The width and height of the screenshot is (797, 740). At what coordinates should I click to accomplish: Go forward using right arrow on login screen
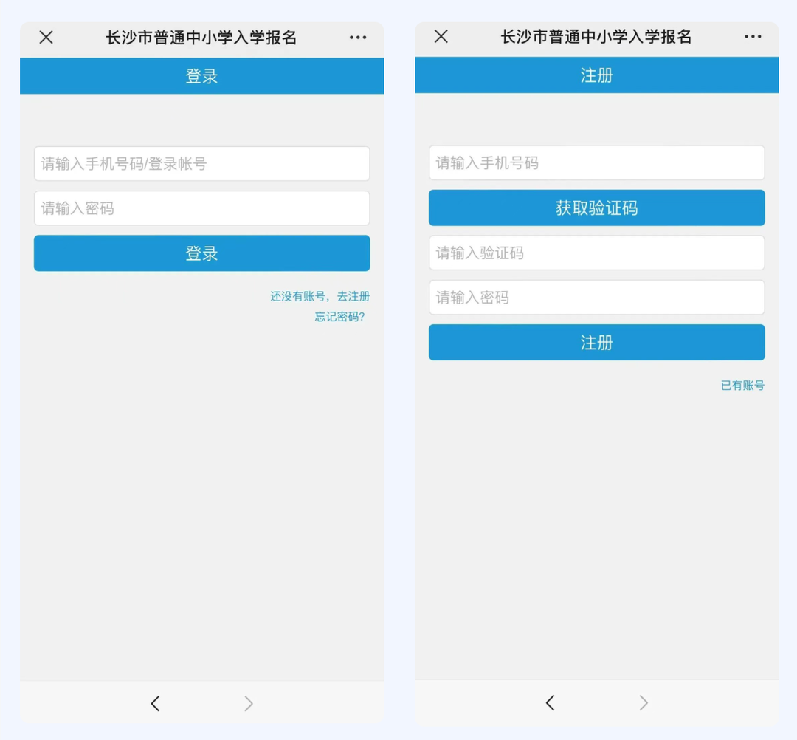click(249, 704)
